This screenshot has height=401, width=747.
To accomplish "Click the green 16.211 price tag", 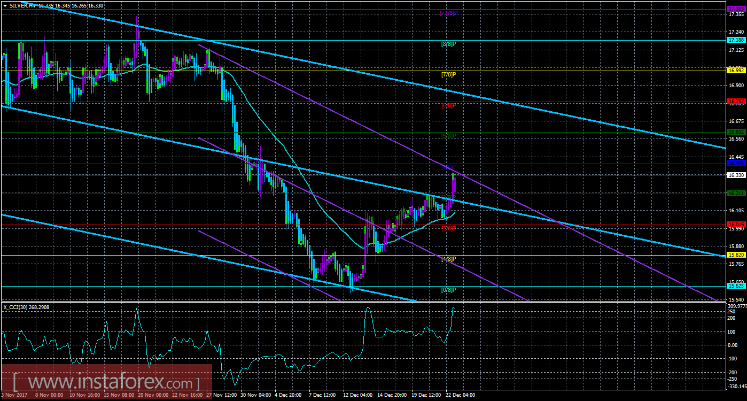I will 736,193.
